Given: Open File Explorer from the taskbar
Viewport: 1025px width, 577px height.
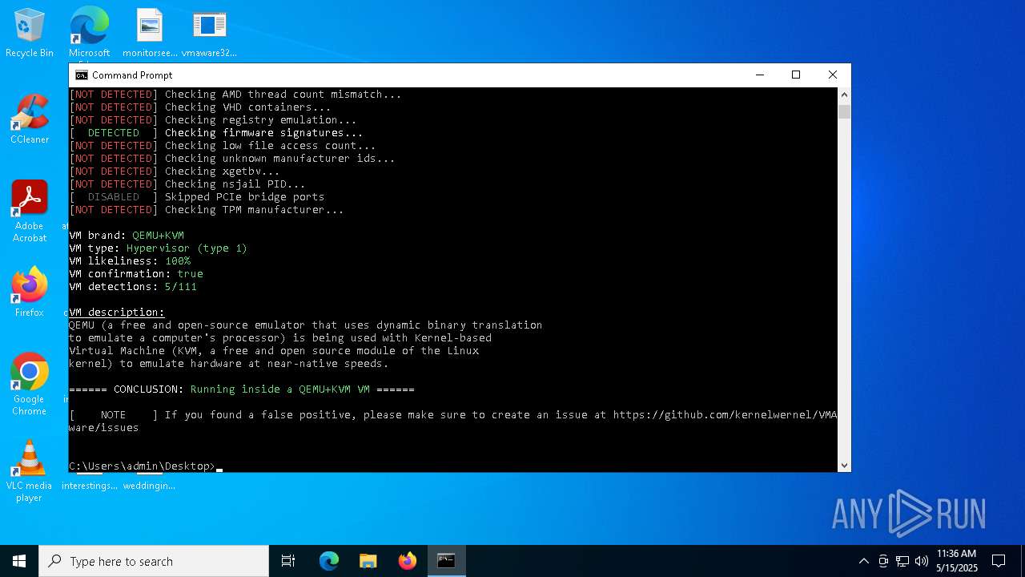Looking at the screenshot, I should pos(368,561).
